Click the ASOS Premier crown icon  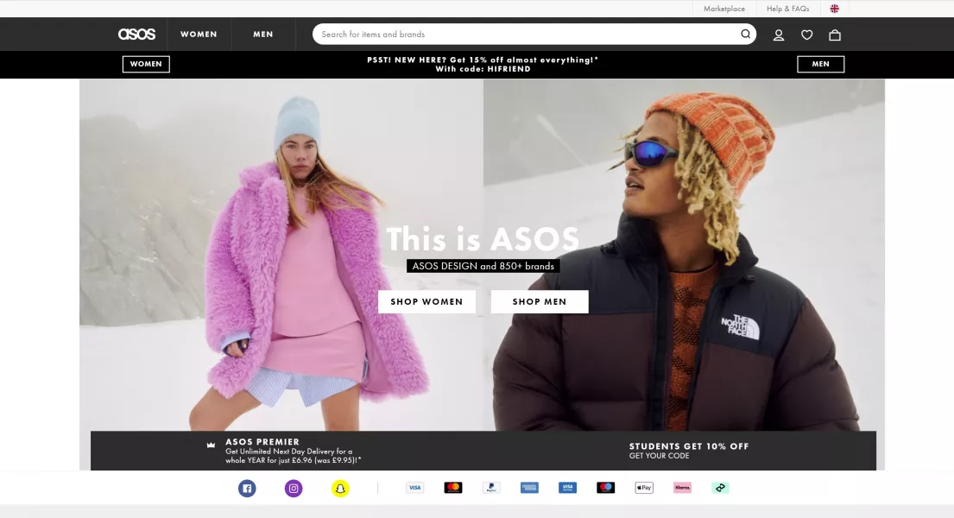[211, 445]
